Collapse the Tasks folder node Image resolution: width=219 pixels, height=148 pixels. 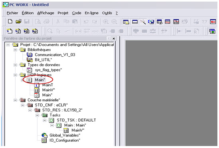37,115
